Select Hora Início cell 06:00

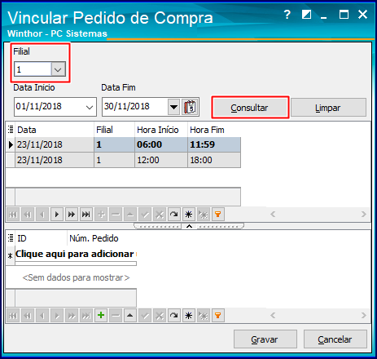tap(161, 144)
